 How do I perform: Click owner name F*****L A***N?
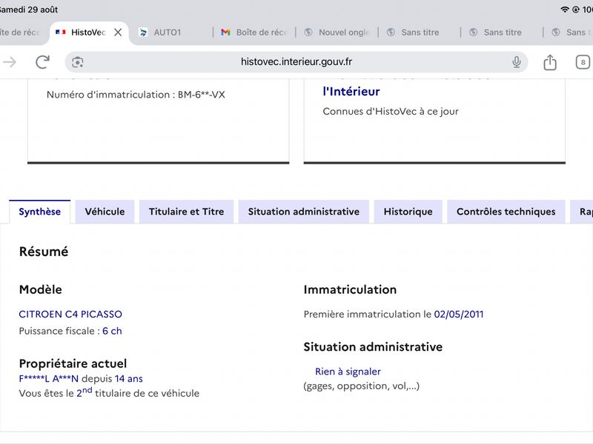click(49, 379)
